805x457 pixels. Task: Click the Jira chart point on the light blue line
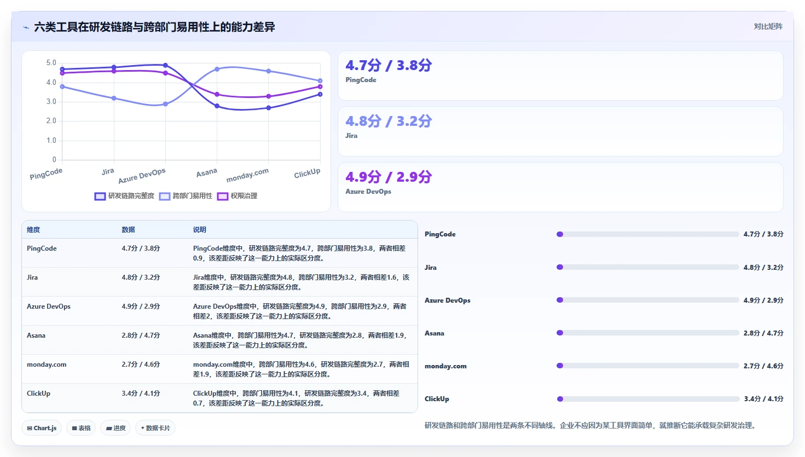click(114, 98)
